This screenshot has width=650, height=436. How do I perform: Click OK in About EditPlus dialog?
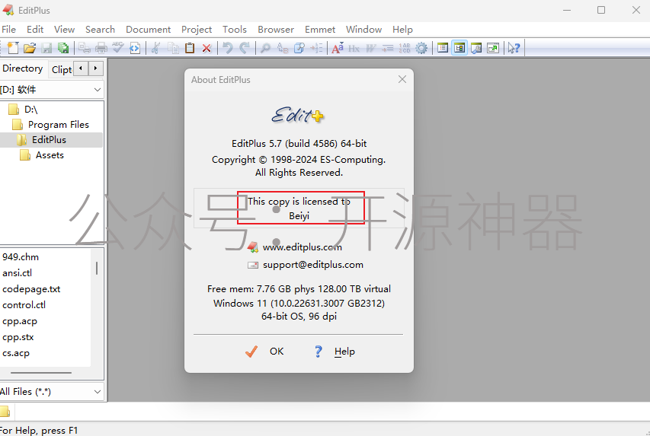(x=265, y=351)
